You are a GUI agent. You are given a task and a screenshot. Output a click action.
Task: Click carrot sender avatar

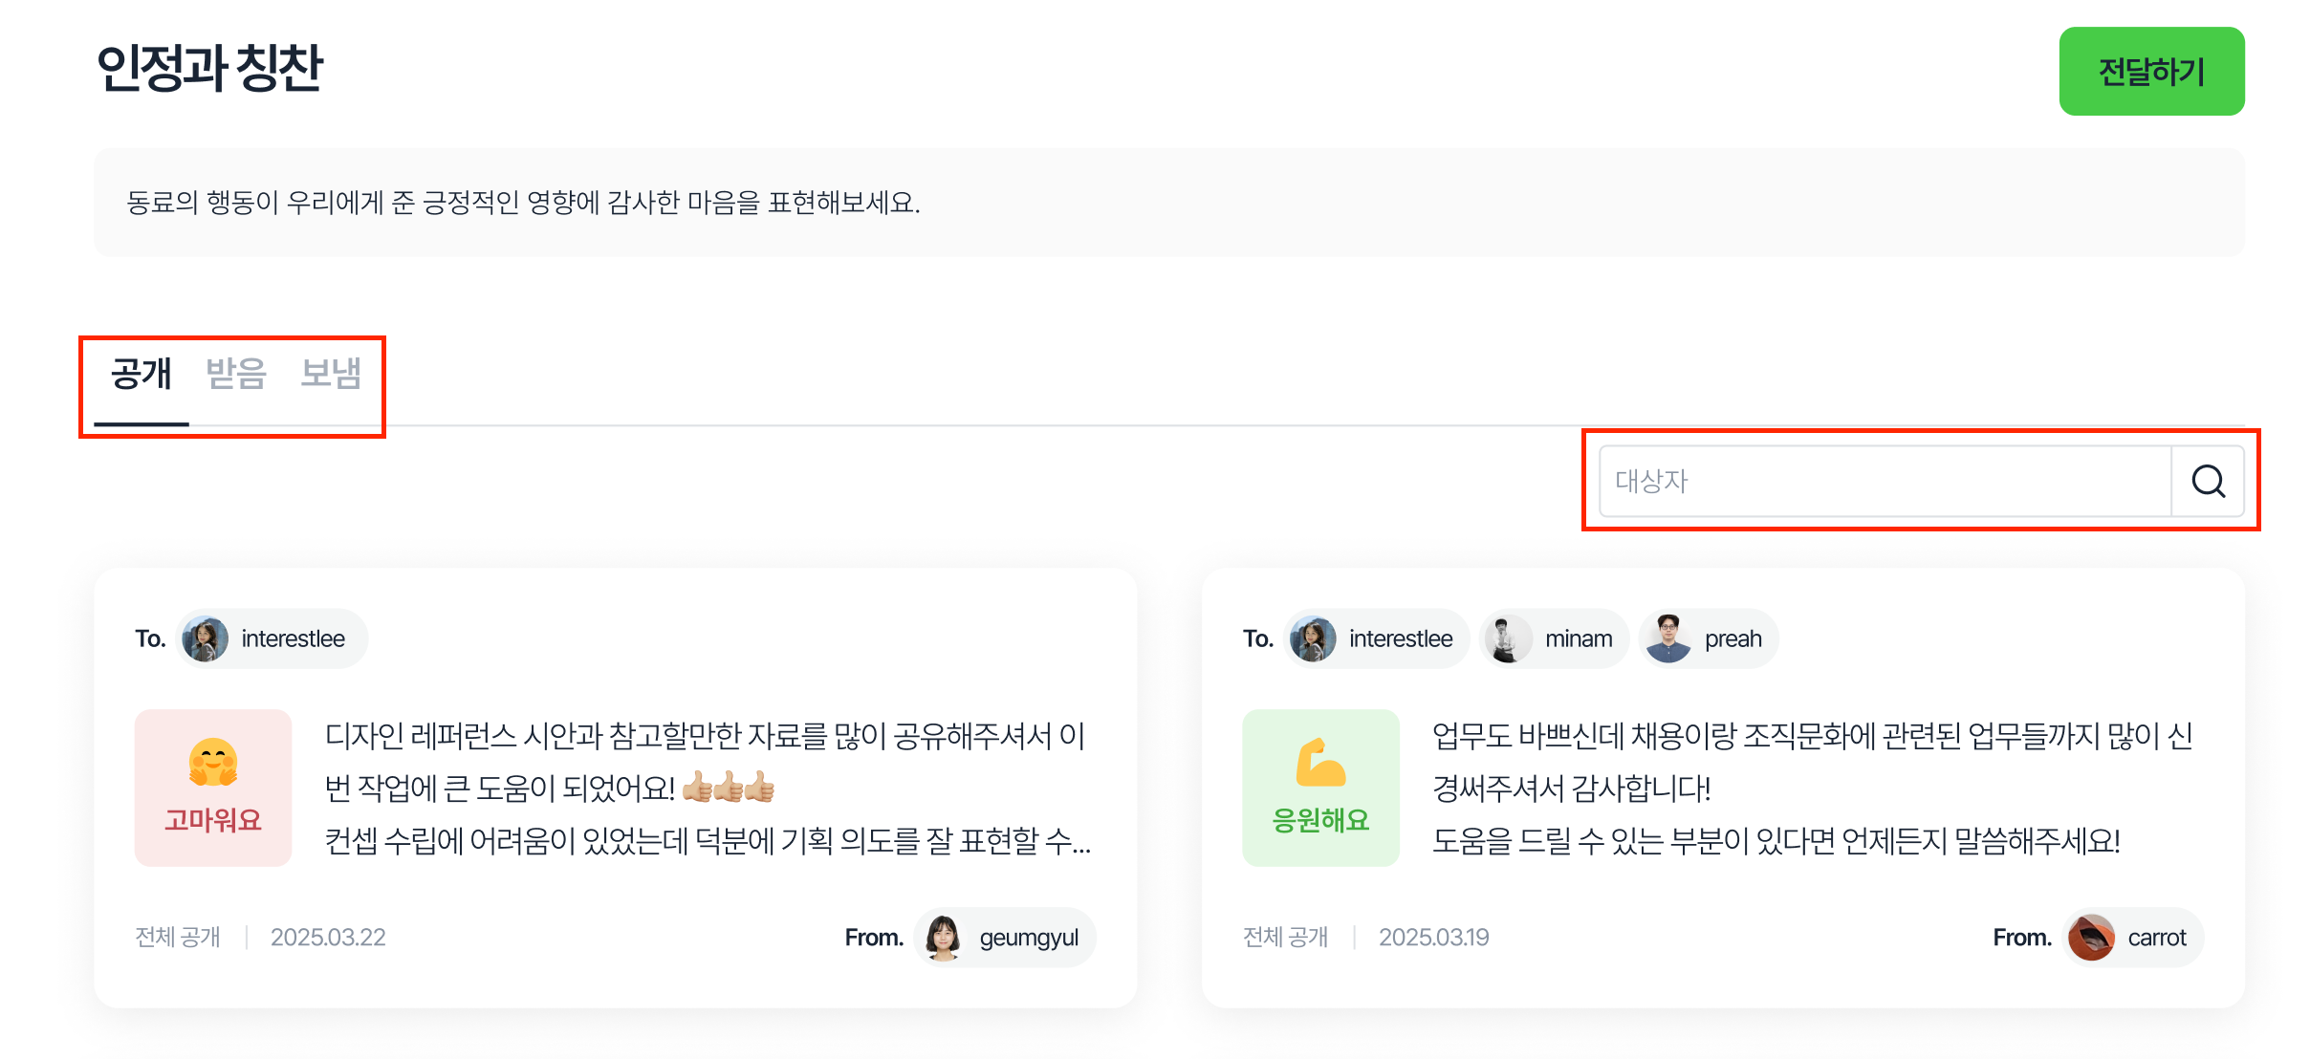pos(2091,938)
